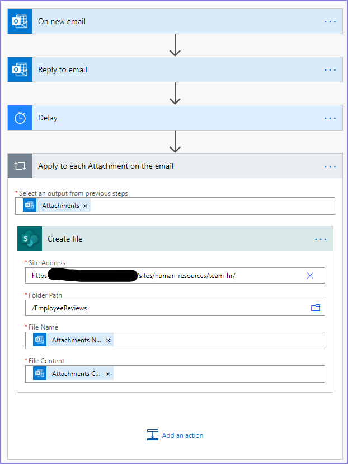Click the Apply to each loop icon
The image size is (348, 464).
click(x=20, y=166)
